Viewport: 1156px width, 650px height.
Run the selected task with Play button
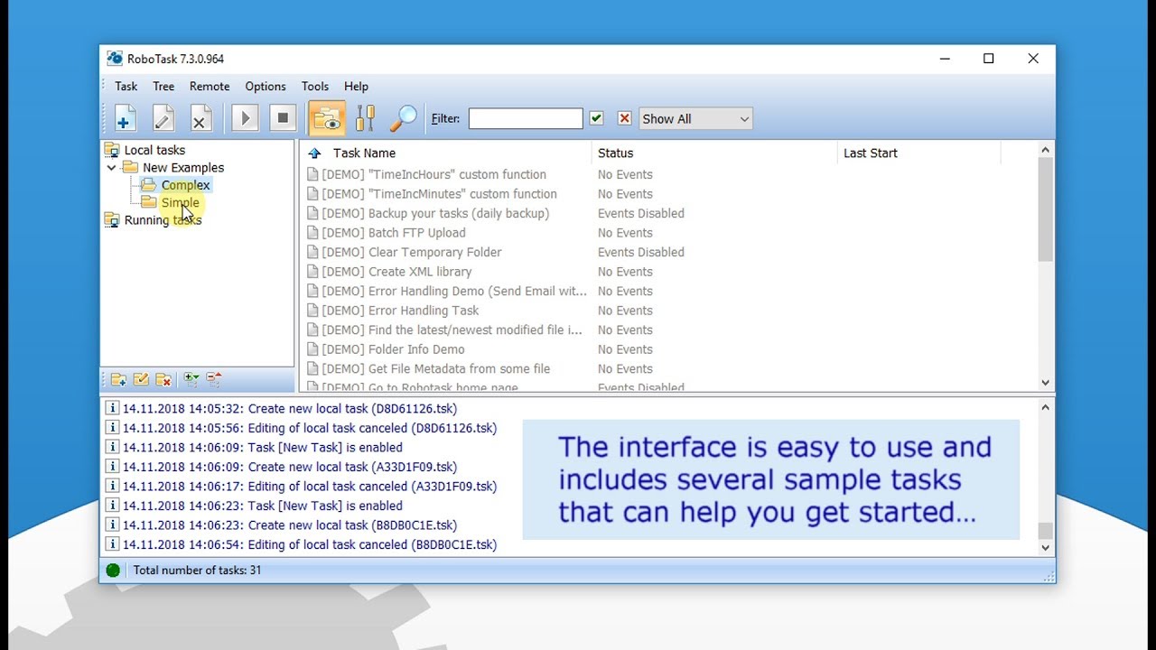(245, 118)
